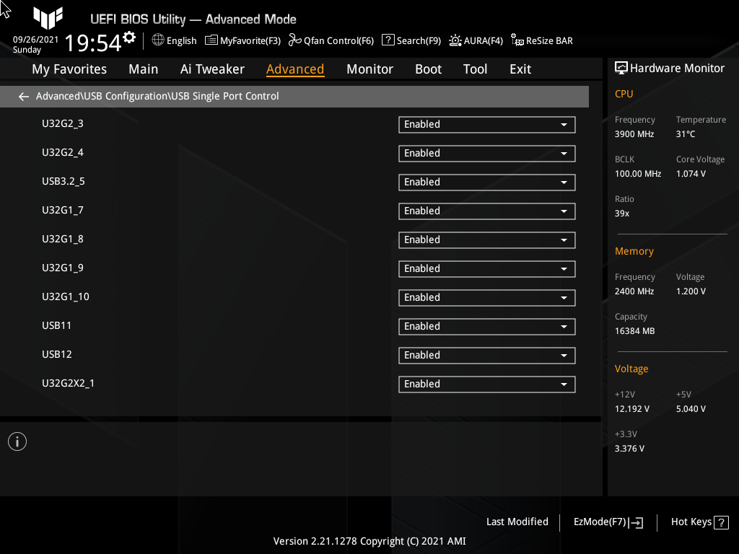This screenshot has width=739, height=554.
Task: Open the U32G2_3 Enabled dropdown
Action: pyautogui.click(x=486, y=124)
